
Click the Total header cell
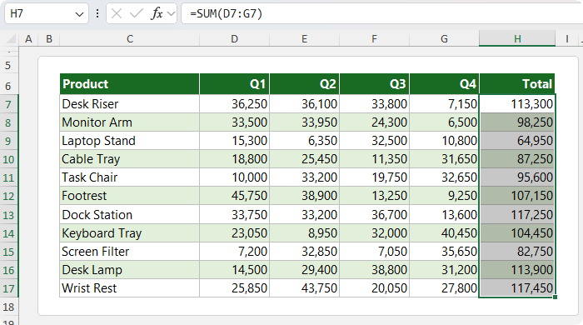(517, 84)
